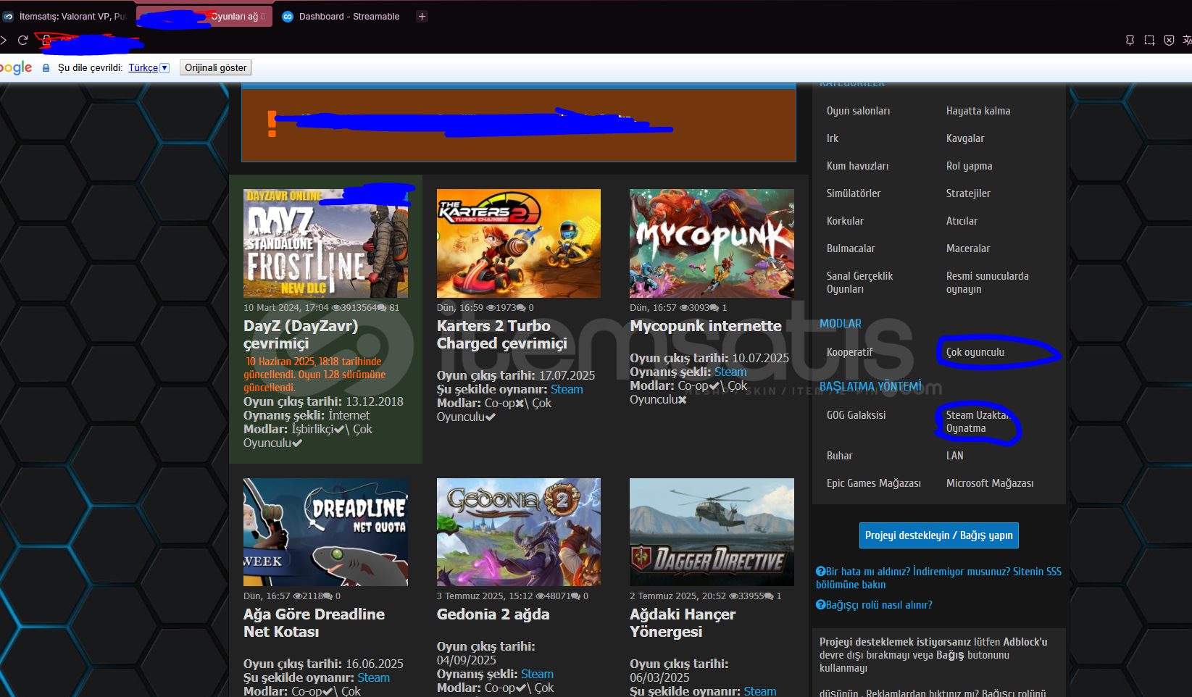
Task: Click the orange exclamation warning icon
Action: tap(272, 123)
